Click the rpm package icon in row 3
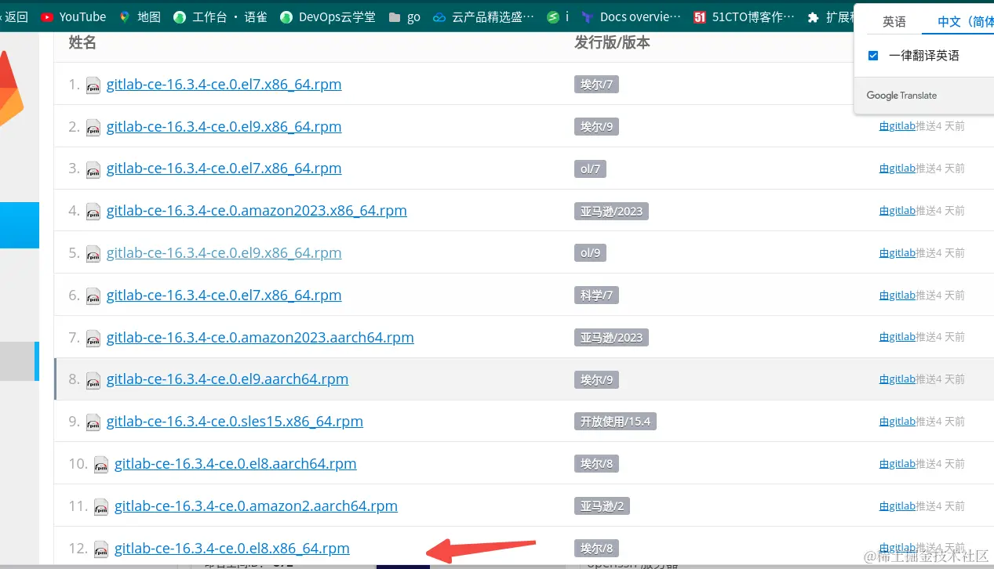 click(93, 169)
